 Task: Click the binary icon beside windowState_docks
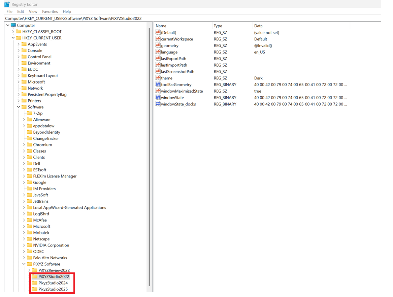[158, 104]
